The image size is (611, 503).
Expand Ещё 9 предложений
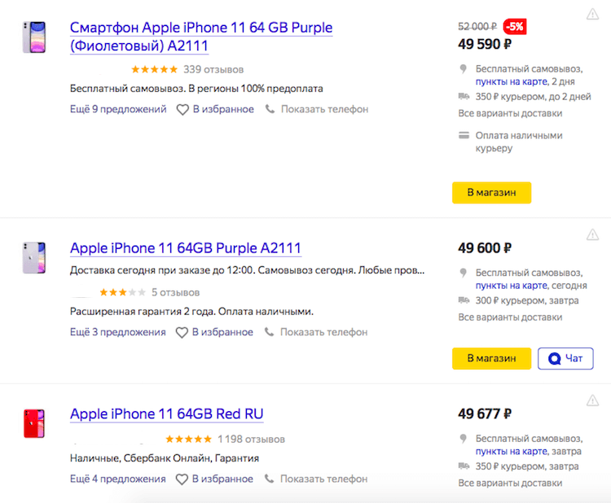118,109
